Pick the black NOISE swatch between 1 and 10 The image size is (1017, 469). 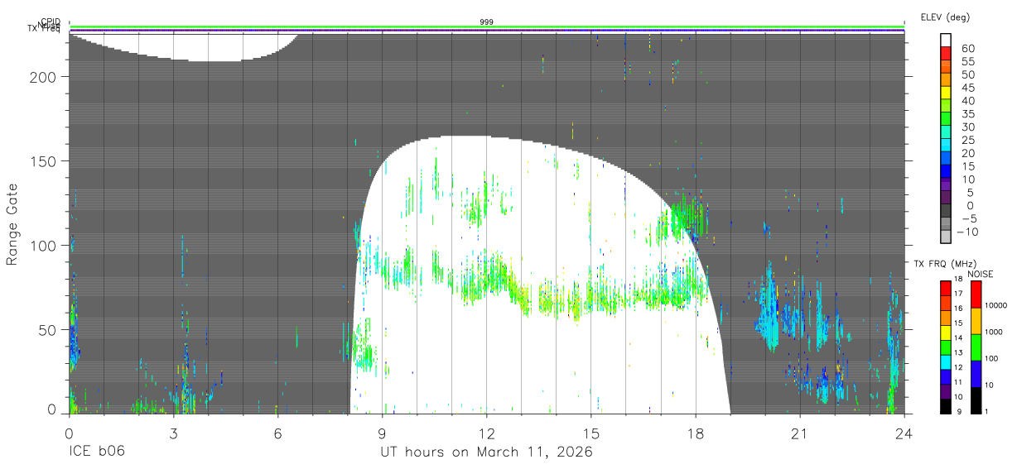click(976, 400)
